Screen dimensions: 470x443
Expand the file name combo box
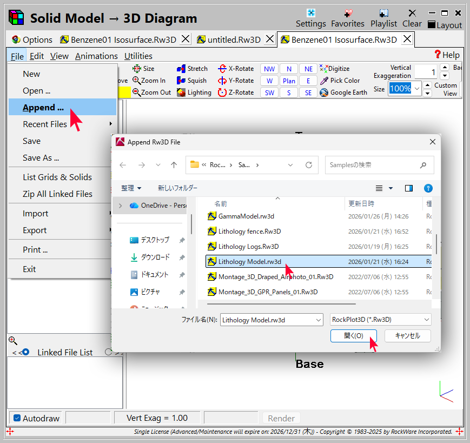click(317, 320)
